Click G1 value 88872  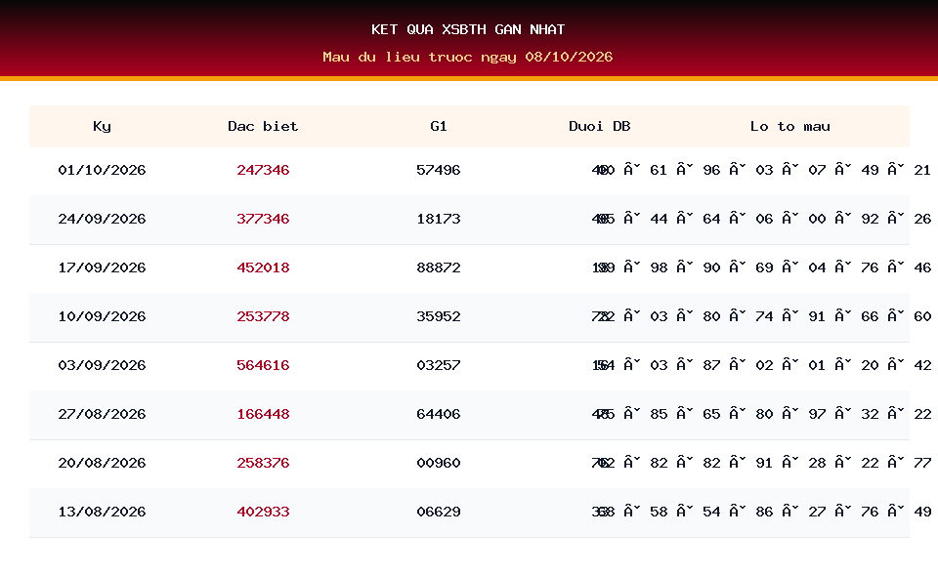tap(439, 267)
